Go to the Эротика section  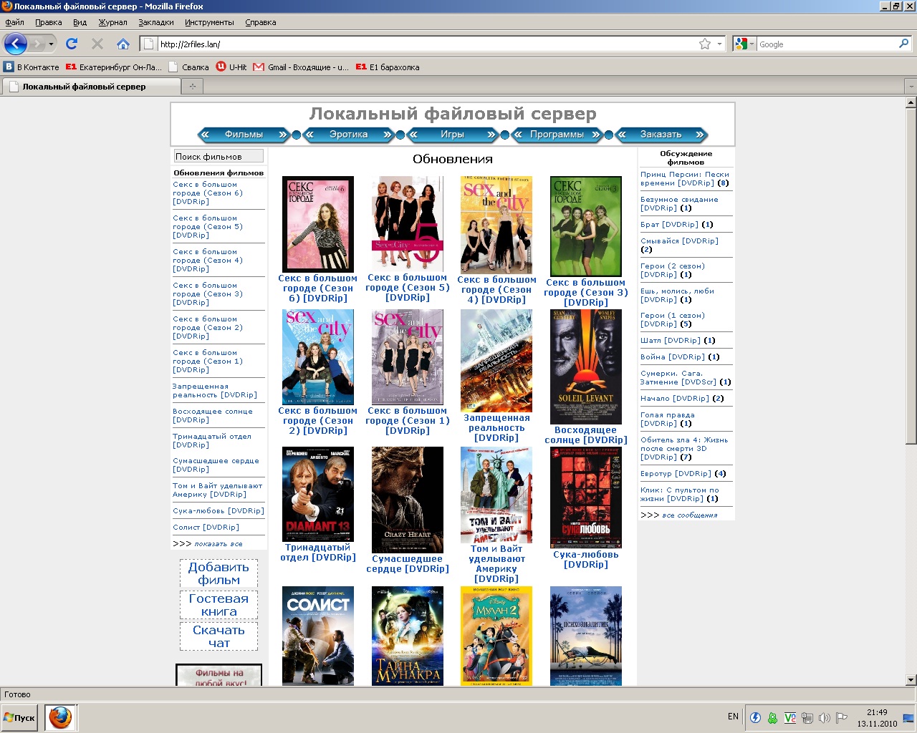coord(349,135)
